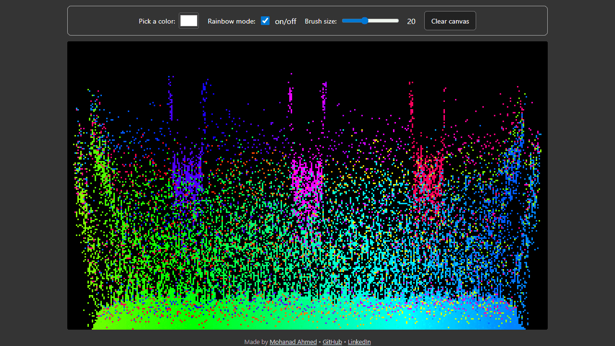Click the on/off label beside the checkbox
The height and width of the screenshot is (346, 615).
coord(285,21)
